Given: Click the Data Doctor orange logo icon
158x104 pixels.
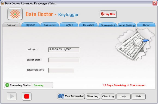Looking at the screenshot, I should pos(15,14).
